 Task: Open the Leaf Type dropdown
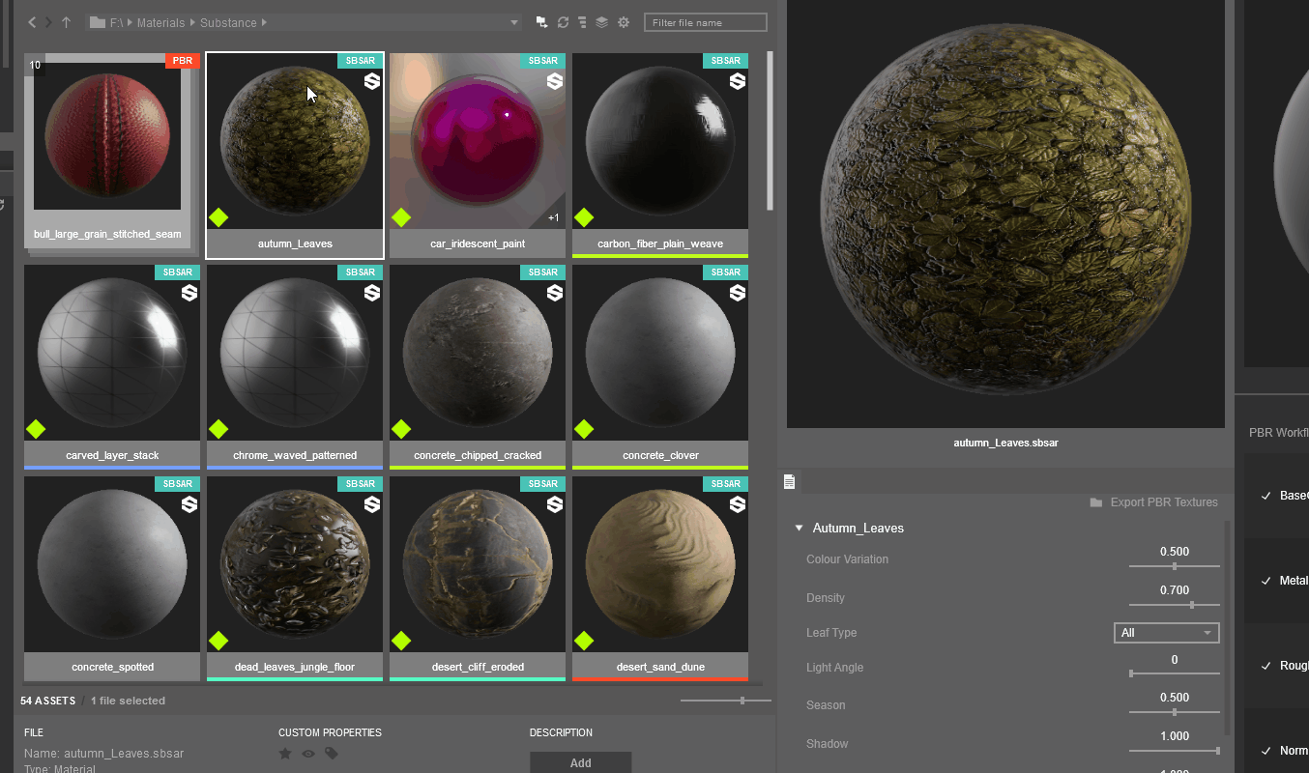1167,633
